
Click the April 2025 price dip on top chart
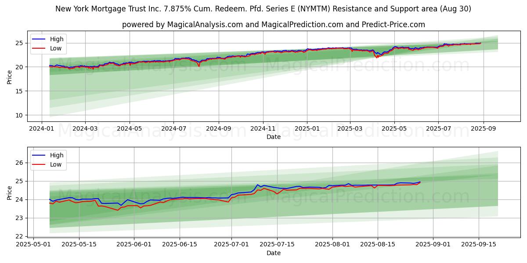pos(377,56)
